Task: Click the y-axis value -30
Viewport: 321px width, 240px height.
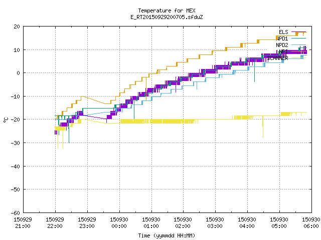Action: [16, 143]
